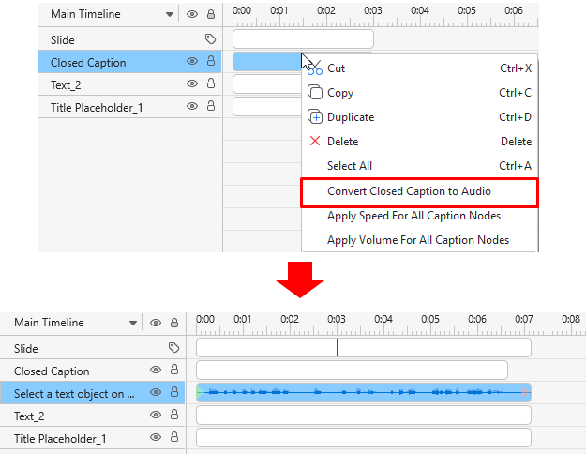The height and width of the screenshot is (454, 586).
Task: Click the Copy icon in context menu
Action: tap(315, 93)
